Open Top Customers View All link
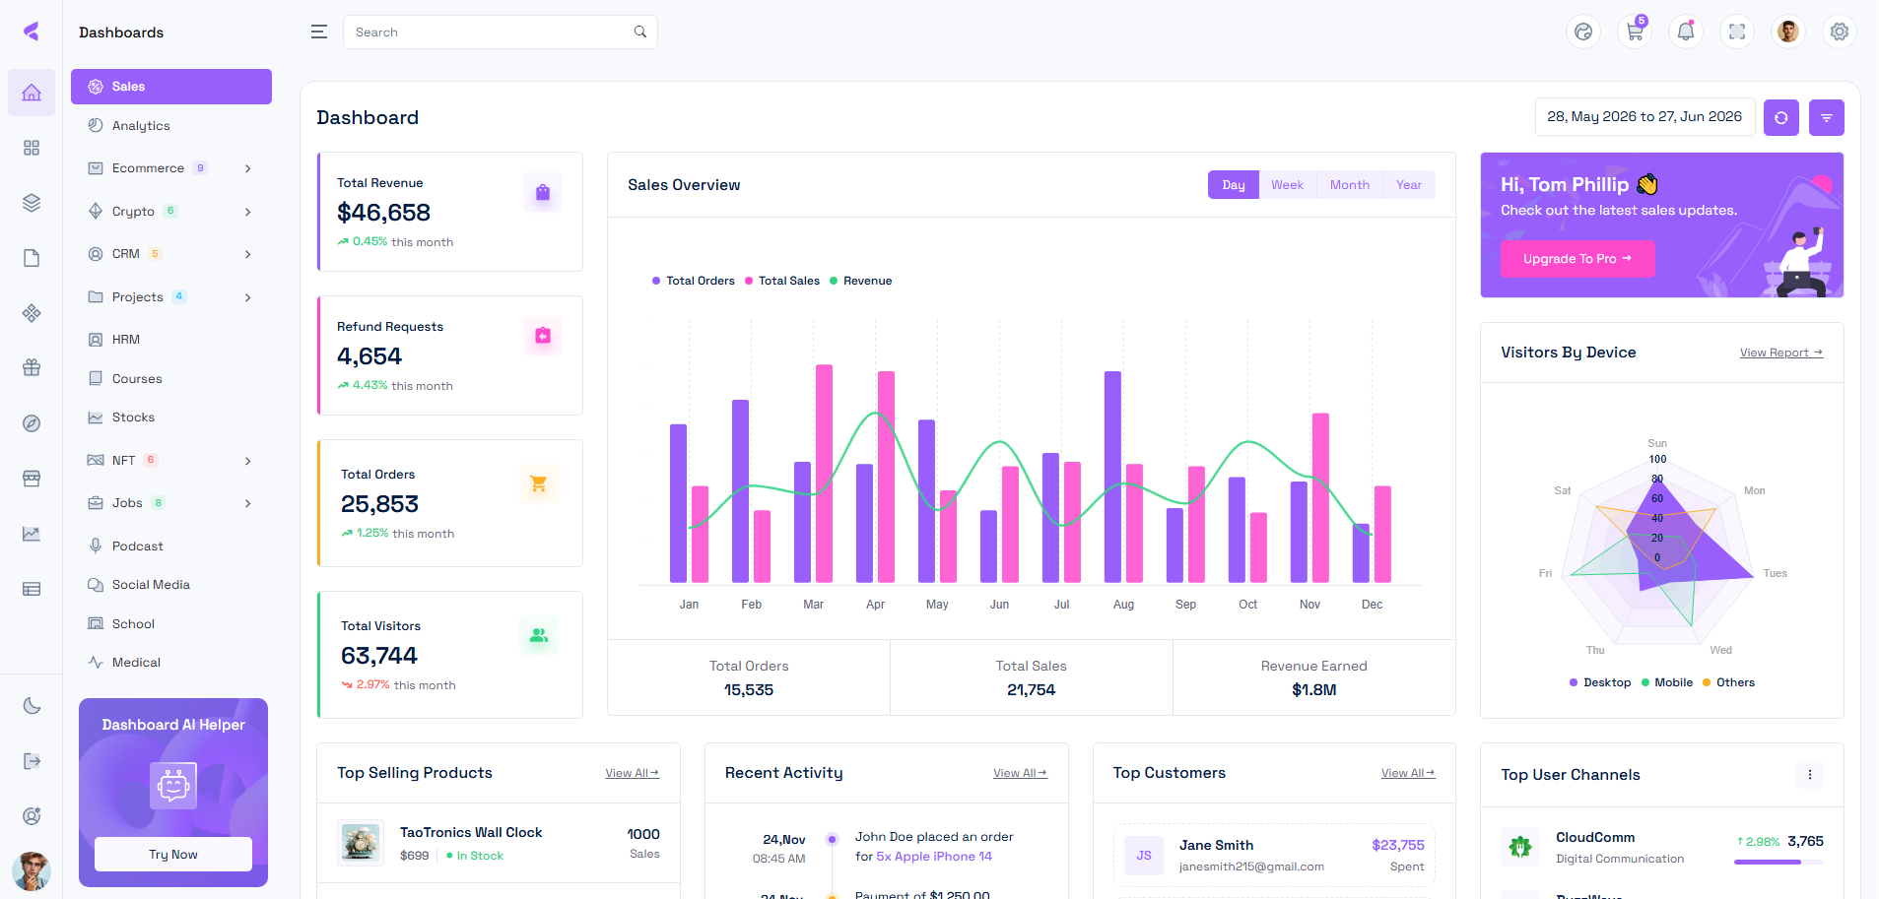Screen dimensions: 1879x899 click(1408, 773)
